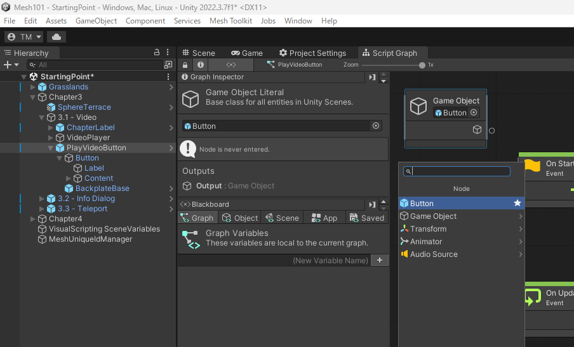Click the PlayVideoButton graph breadcrumb

coord(295,65)
